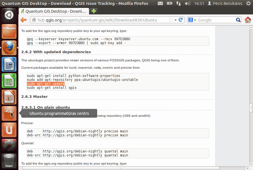Click the 'gpg --export --armor' command line
This screenshot has width=253, height=170.
point(76,43)
